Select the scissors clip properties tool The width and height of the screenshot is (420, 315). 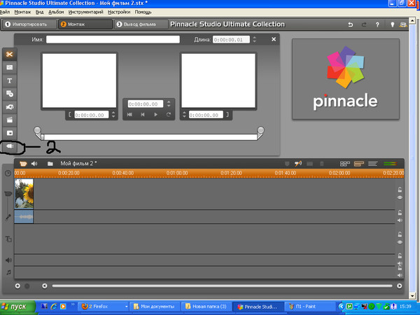click(9, 55)
